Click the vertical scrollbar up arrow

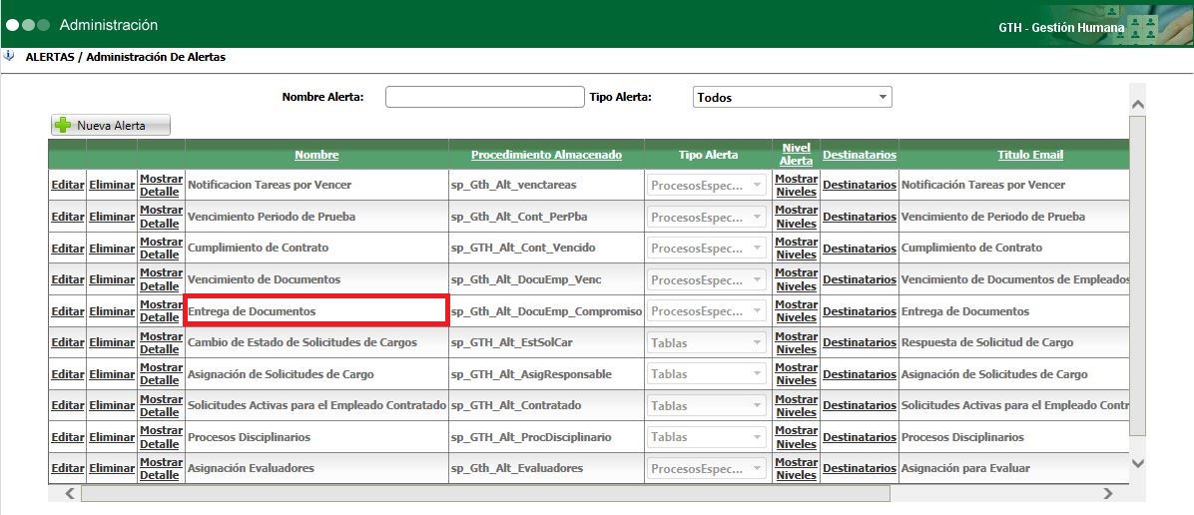click(x=1138, y=104)
